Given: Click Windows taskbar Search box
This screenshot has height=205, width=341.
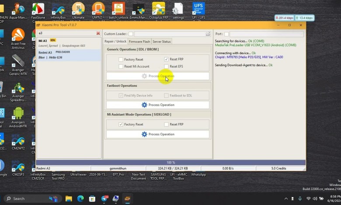Looking at the screenshot, I should point(33,198).
